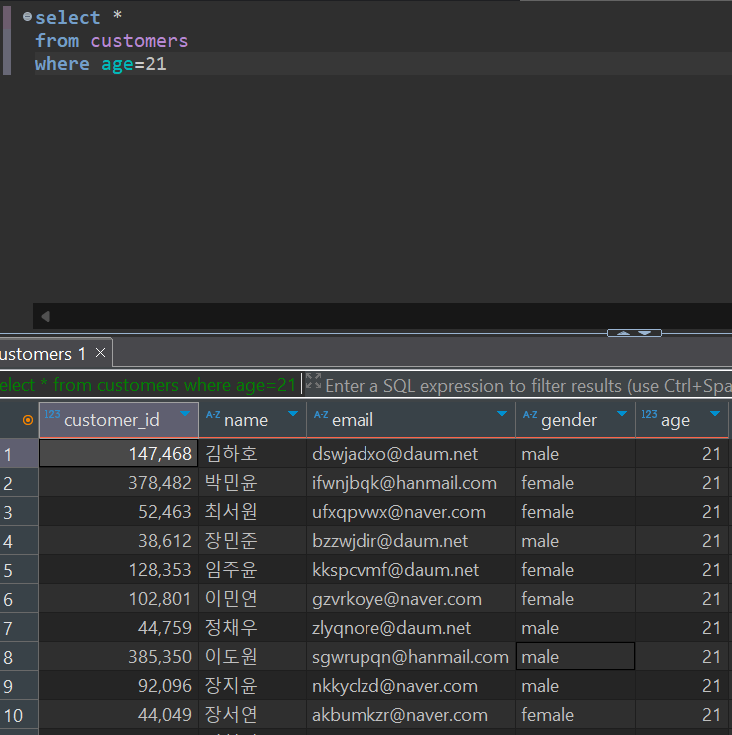
Task: Click the numeric type icon on customer_id header
Action: click(x=53, y=414)
